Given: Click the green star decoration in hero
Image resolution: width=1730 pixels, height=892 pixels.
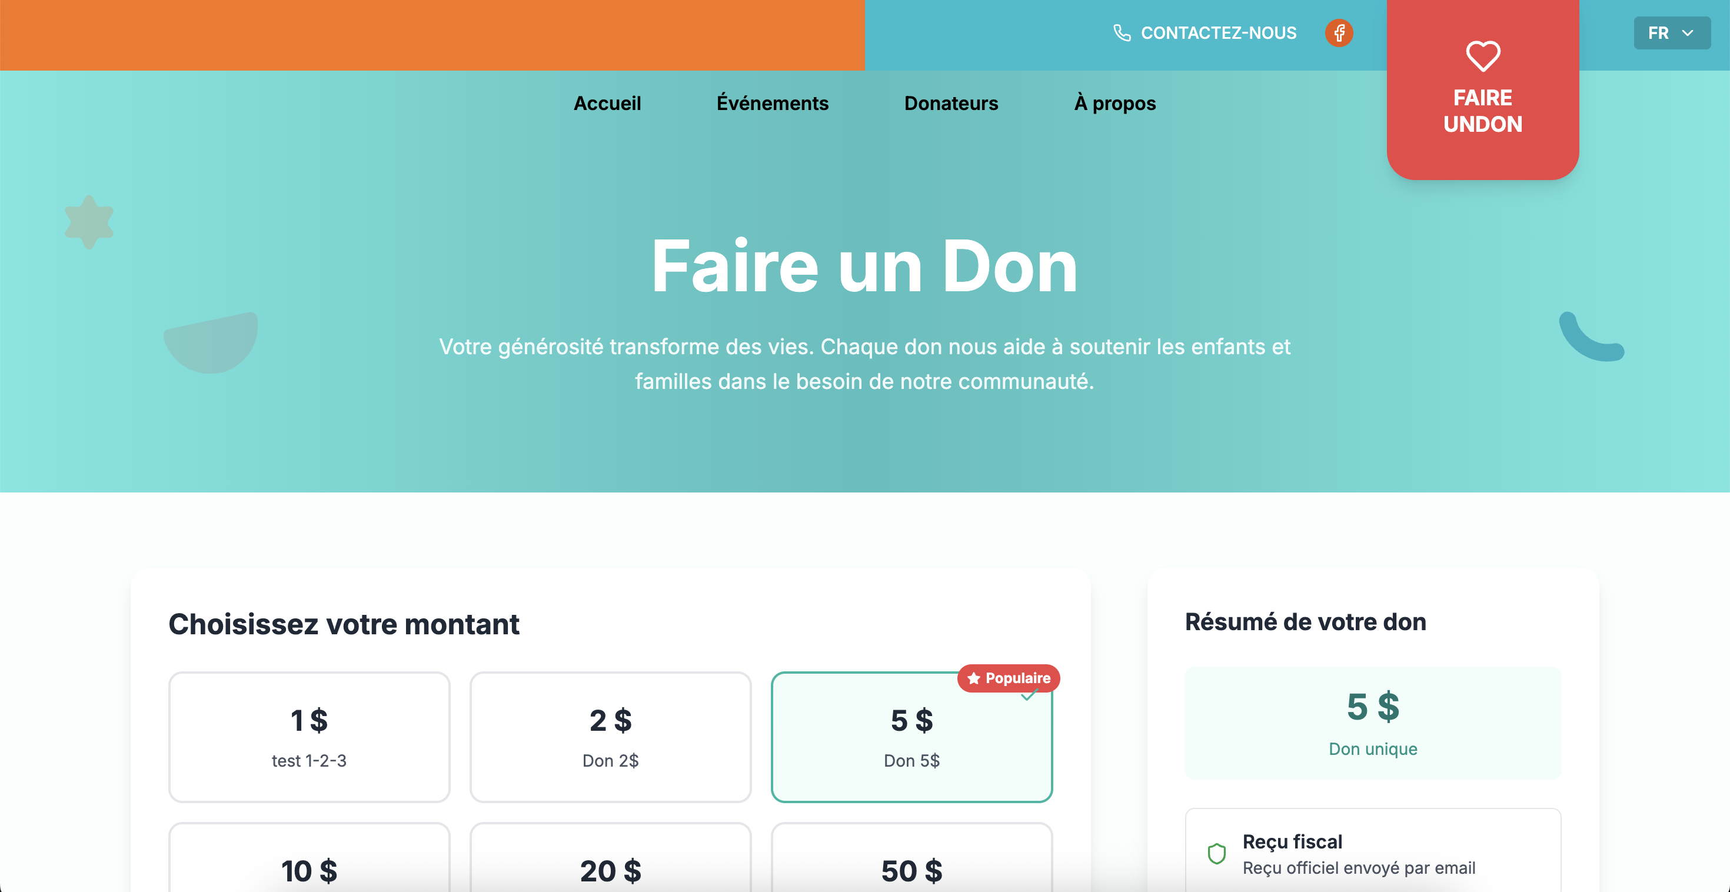Looking at the screenshot, I should click(x=89, y=222).
